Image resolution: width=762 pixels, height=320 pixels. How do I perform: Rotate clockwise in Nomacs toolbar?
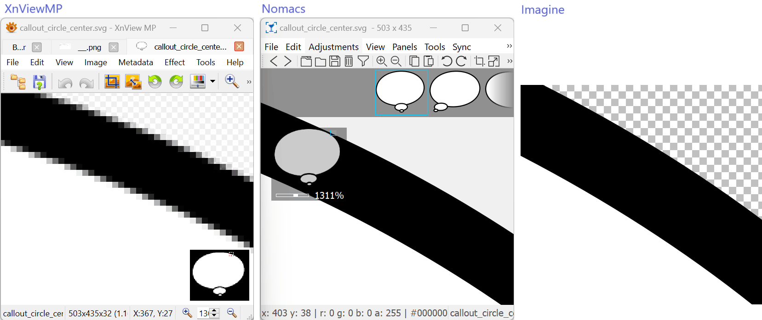pyautogui.click(x=461, y=61)
